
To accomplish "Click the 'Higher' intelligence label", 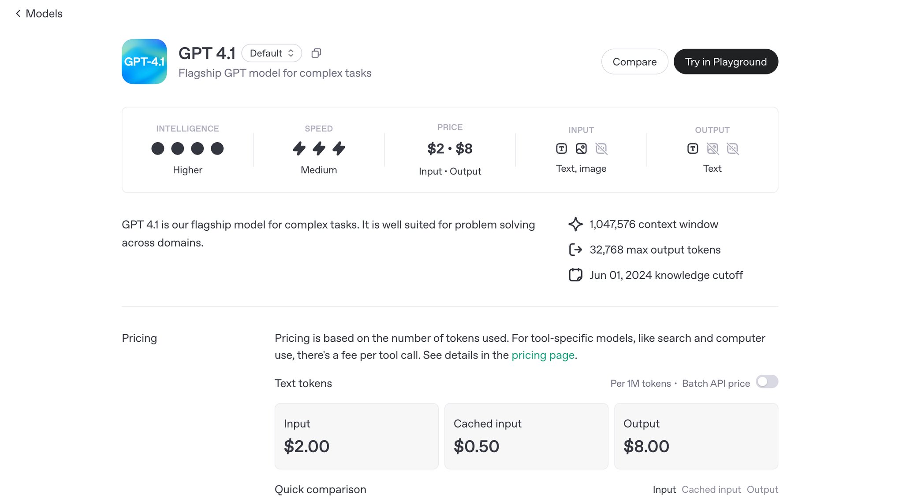I will 187,170.
